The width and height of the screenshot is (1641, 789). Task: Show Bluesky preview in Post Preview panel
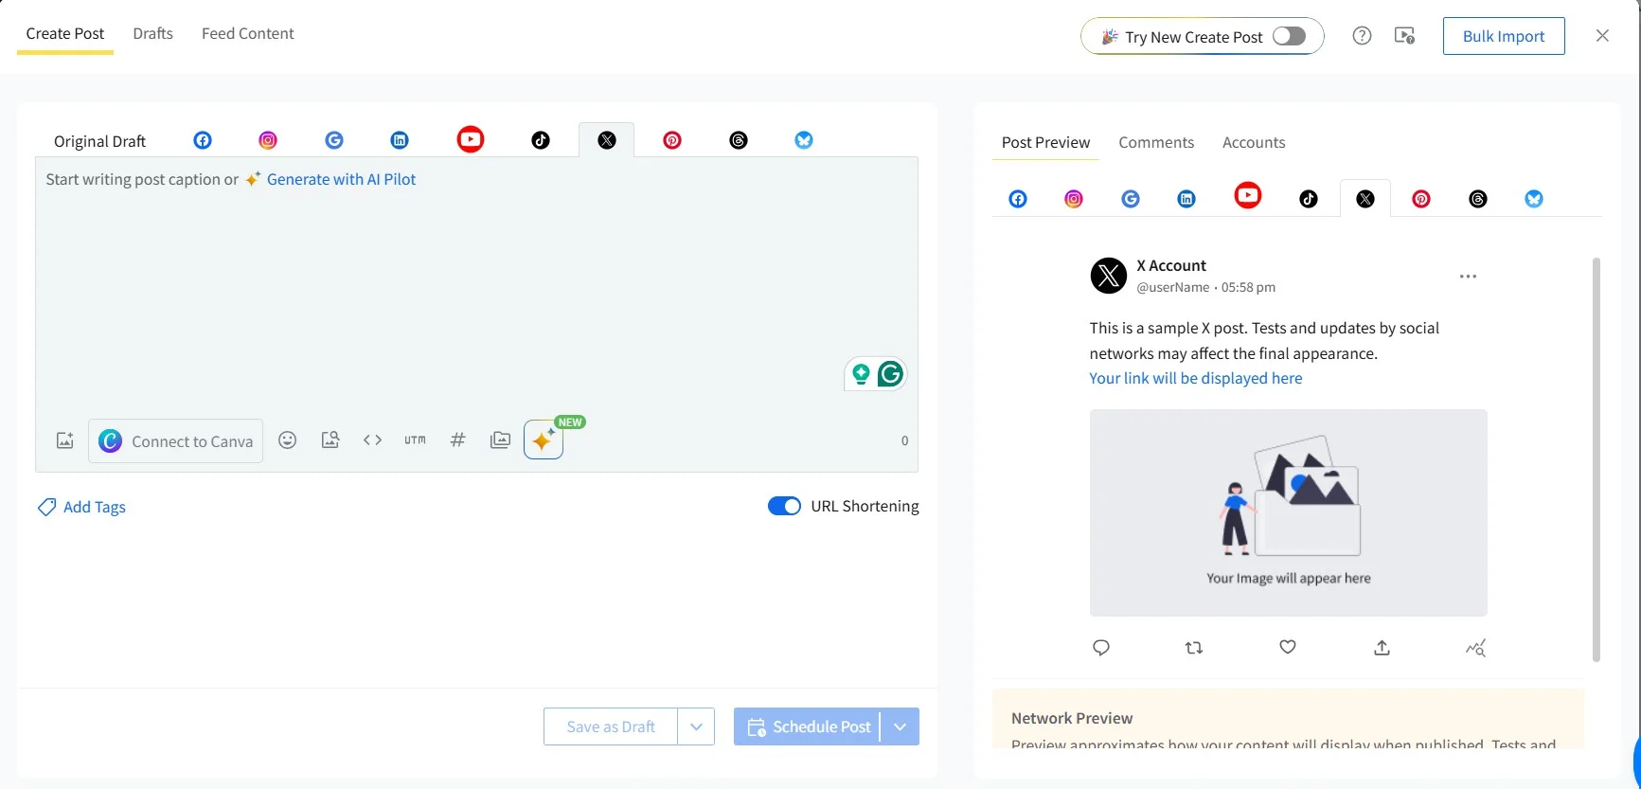1534,199
